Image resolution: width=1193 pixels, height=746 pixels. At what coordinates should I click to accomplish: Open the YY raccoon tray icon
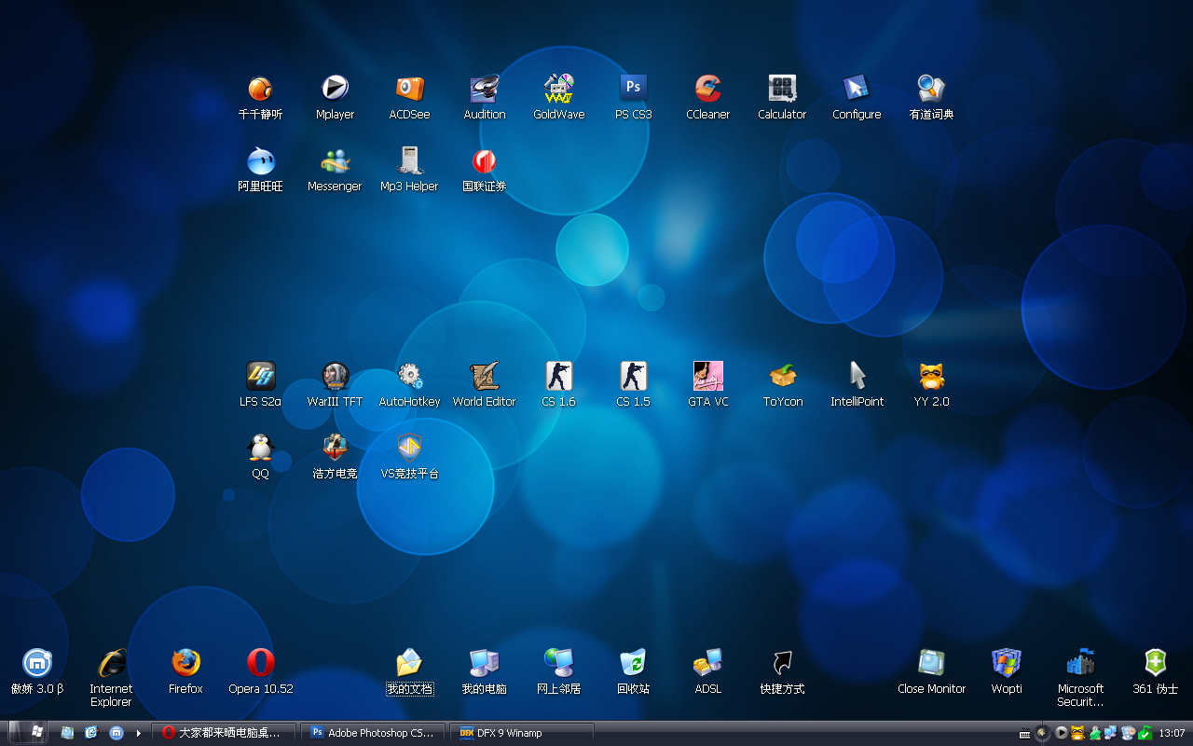click(x=1077, y=733)
